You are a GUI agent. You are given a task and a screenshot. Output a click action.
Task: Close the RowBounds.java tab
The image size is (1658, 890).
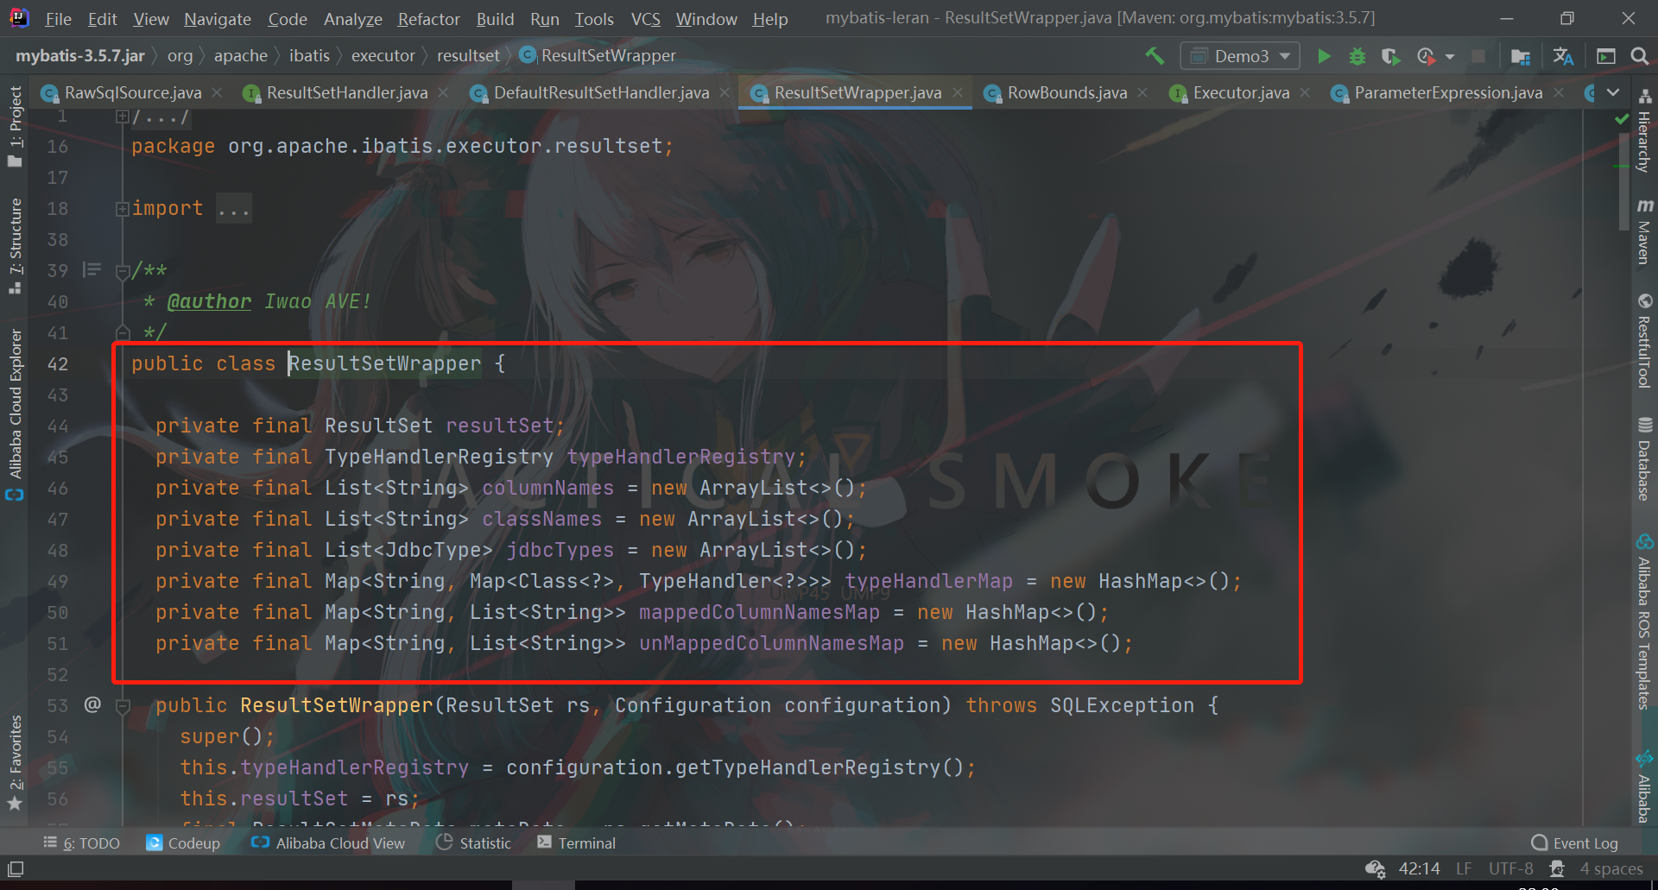pyautogui.click(x=1142, y=92)
